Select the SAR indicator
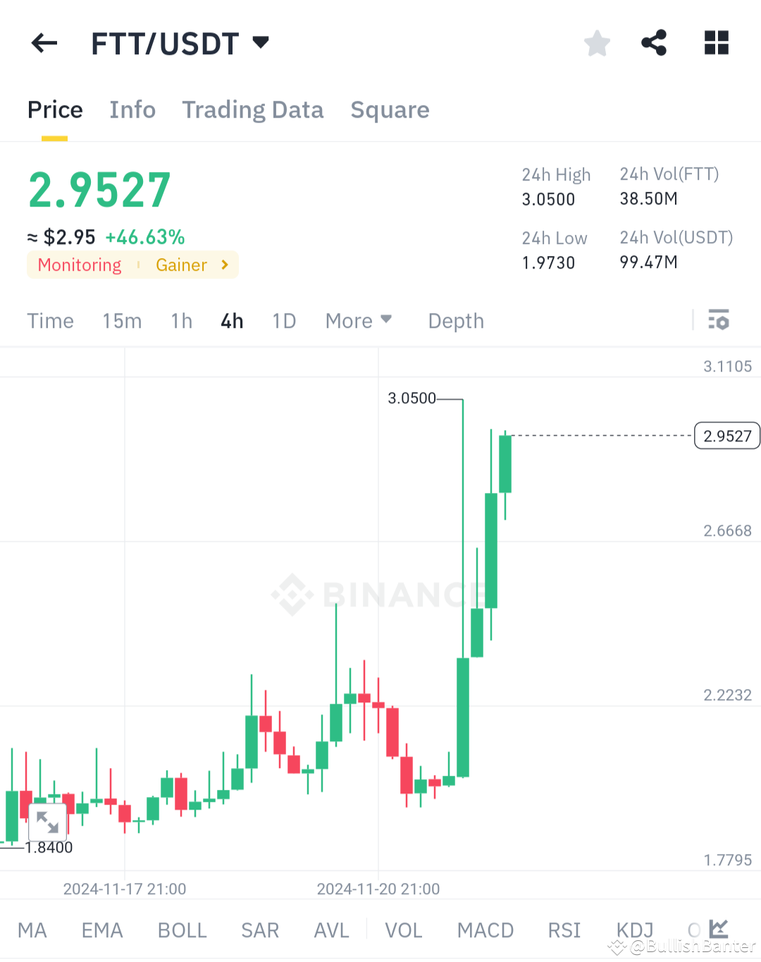Screen dimensions: 761x962 [x=260, y=930]
